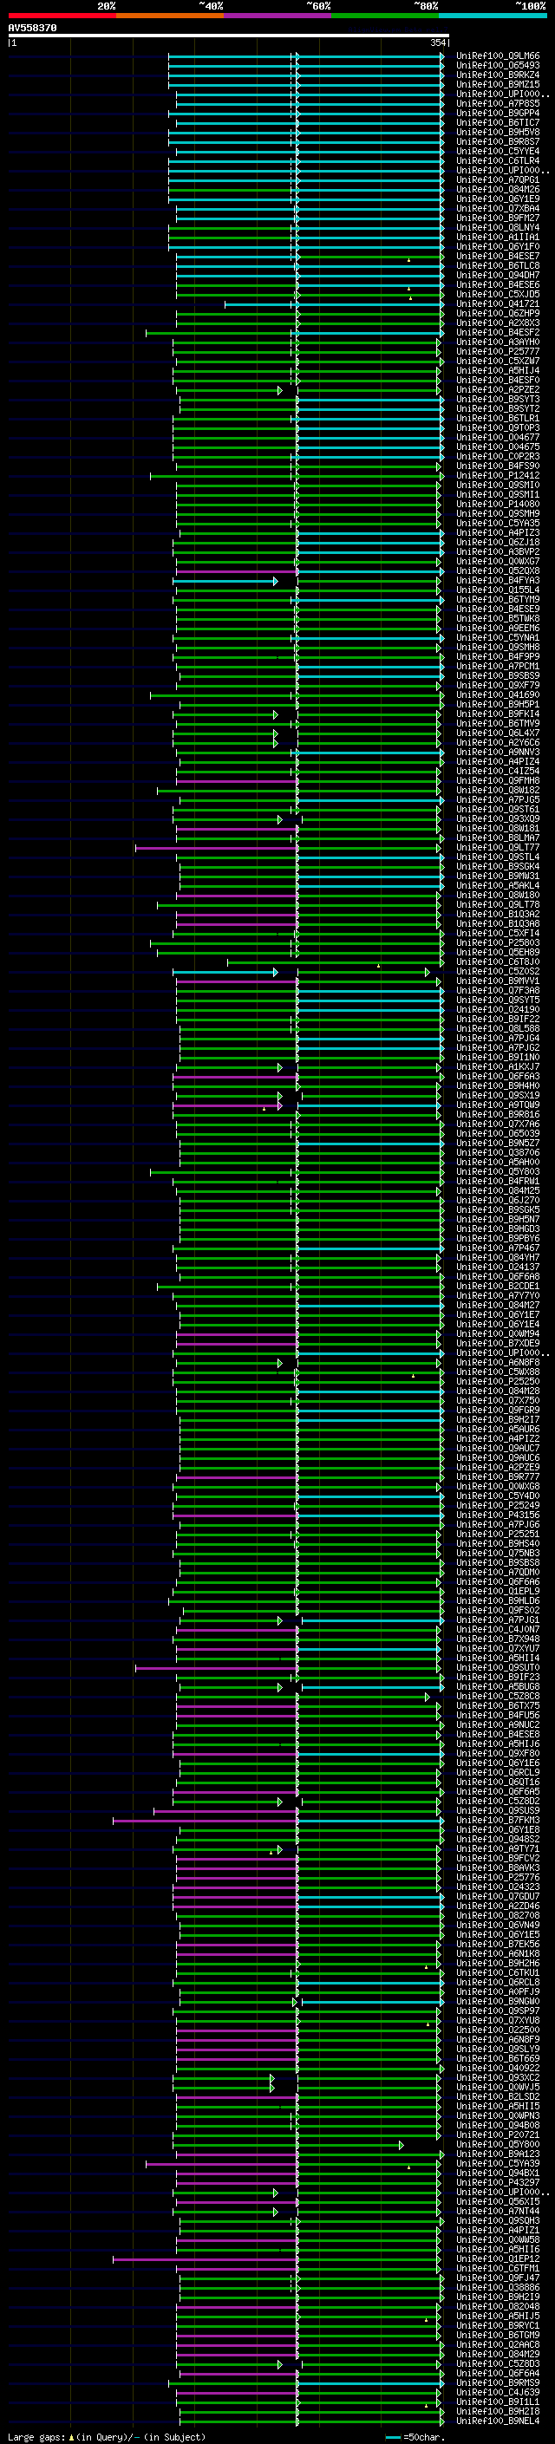Open hit UniRef100_Q9FGR9

pos(498,1411)
